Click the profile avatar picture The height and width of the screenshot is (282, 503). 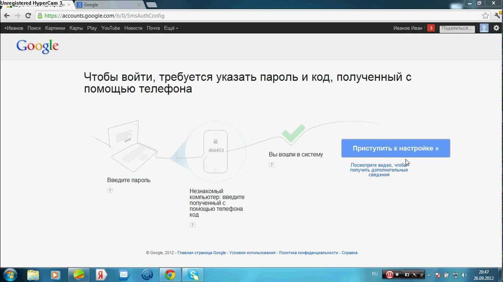[x=484, y=28]
